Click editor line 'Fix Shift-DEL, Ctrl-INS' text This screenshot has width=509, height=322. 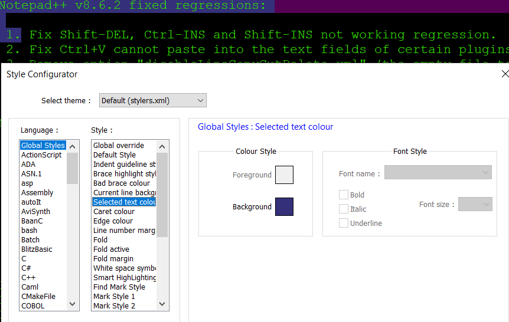263,35
